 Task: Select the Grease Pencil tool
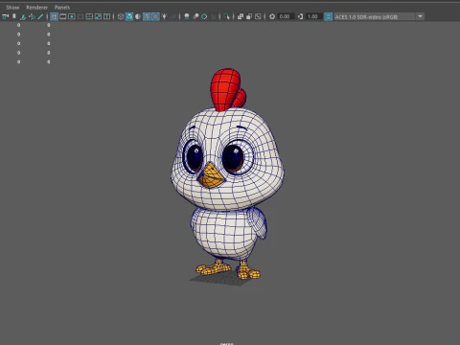[x=40, y=16]
